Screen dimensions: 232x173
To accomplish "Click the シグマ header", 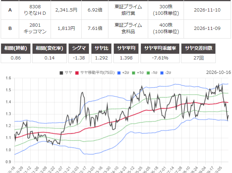I will pos(79,48).
